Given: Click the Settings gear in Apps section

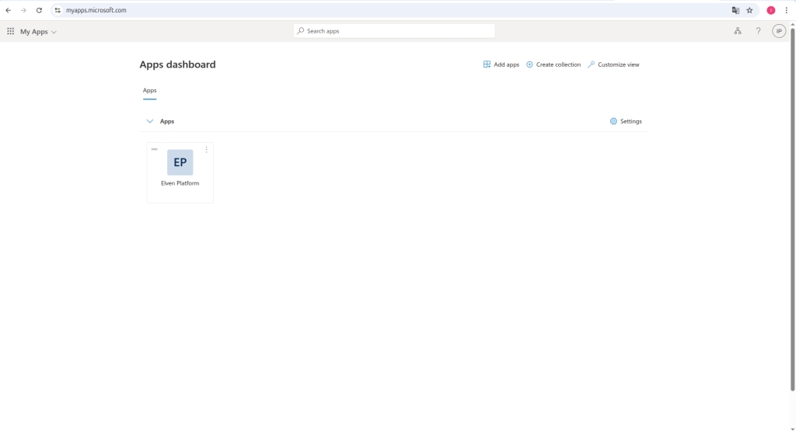Looking at the screenshot, I should coord(626,121).
